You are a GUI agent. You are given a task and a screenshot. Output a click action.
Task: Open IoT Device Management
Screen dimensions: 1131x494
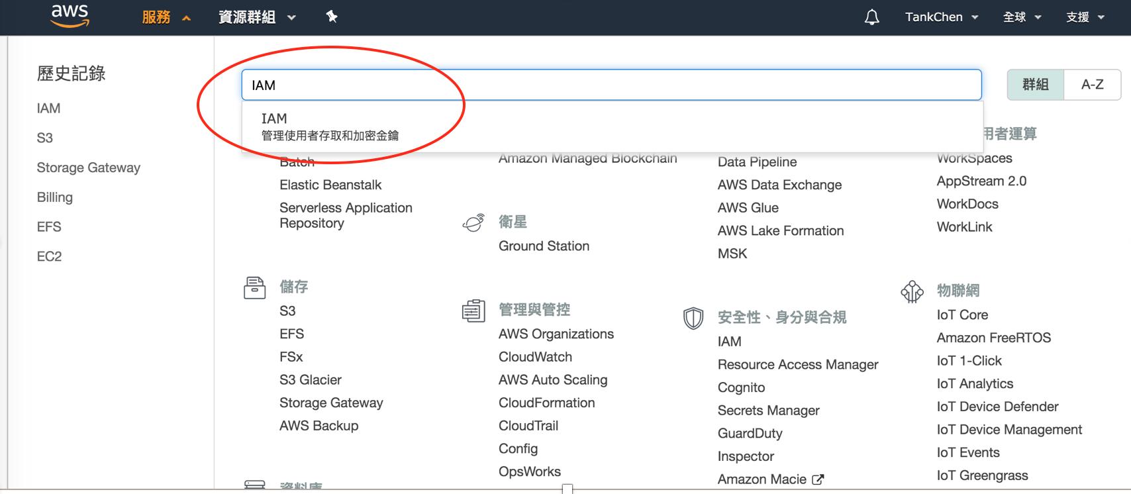pyautogui.click(x=1009, y=430)
